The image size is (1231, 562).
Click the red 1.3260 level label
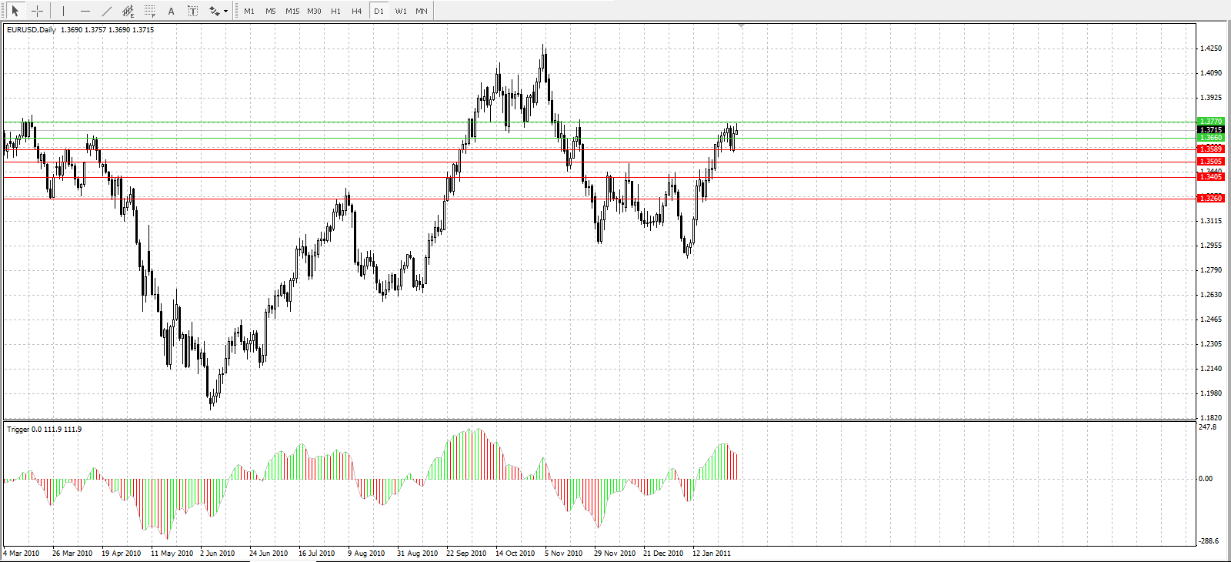[1210, 199]
